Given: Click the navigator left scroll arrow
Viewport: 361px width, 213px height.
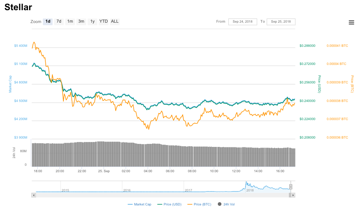Looking at the screenshot, I should pos(34,195).
